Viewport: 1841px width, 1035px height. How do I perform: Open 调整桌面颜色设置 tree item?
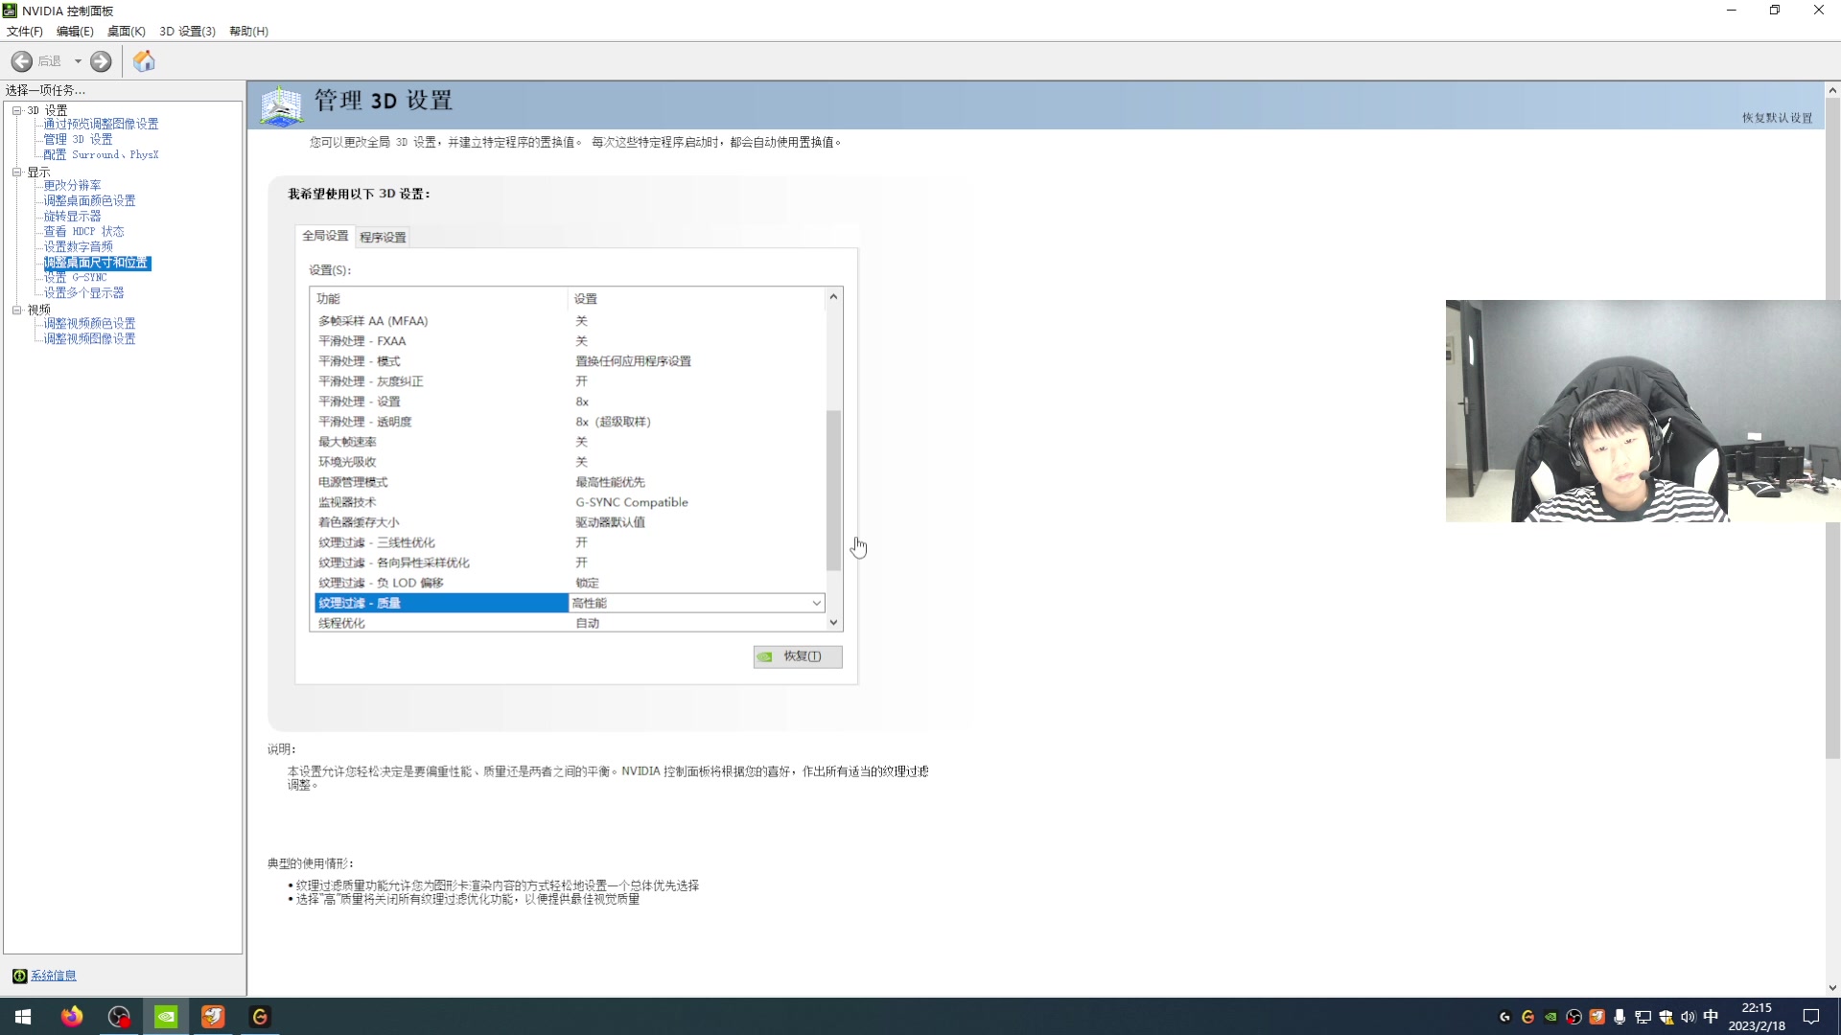(89, 201)
